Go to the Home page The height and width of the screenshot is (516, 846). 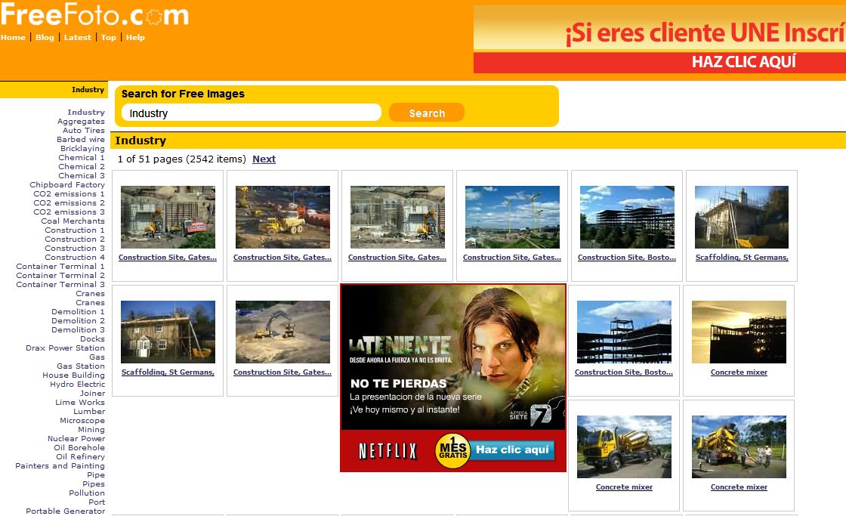click(x=13, y=37)
